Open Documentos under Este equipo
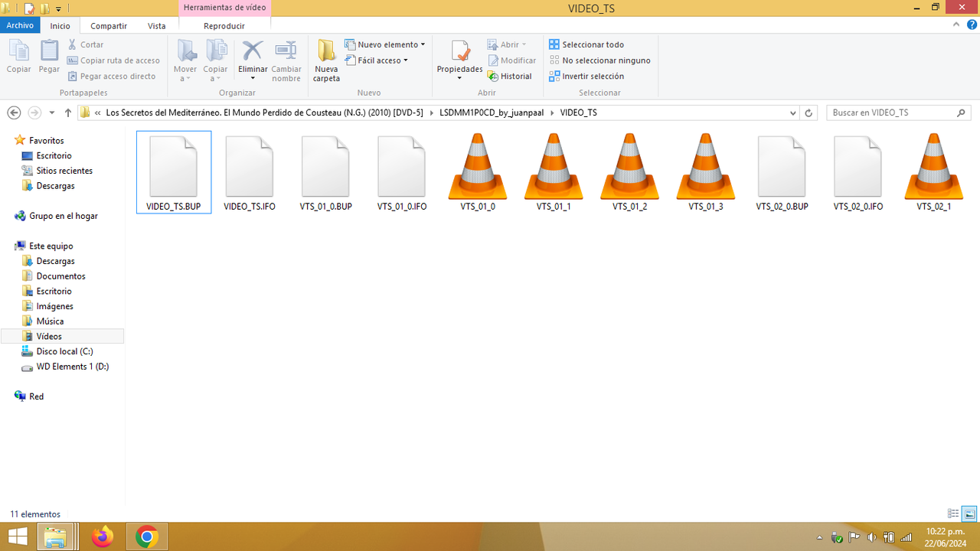 click(60, 276)
